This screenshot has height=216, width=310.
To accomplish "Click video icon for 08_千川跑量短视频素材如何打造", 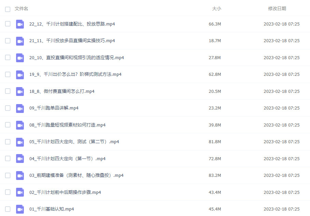I will (x=20, y=125).
